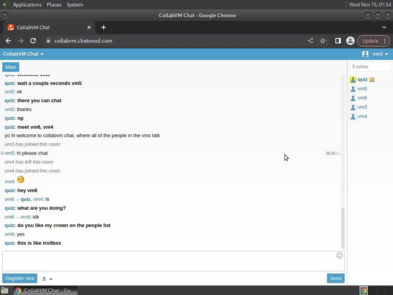The height and width of the screenshot is (295, 393).
Task: Click vm4 nick before the smiley message
Action: 9,182
